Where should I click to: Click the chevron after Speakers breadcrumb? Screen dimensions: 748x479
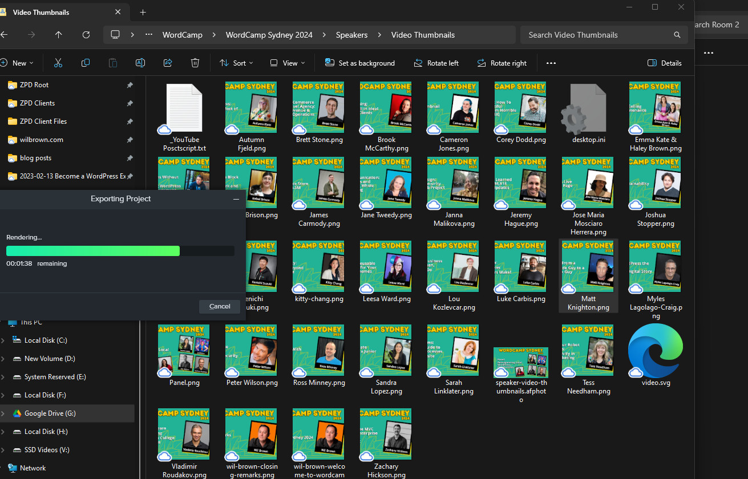379,35
